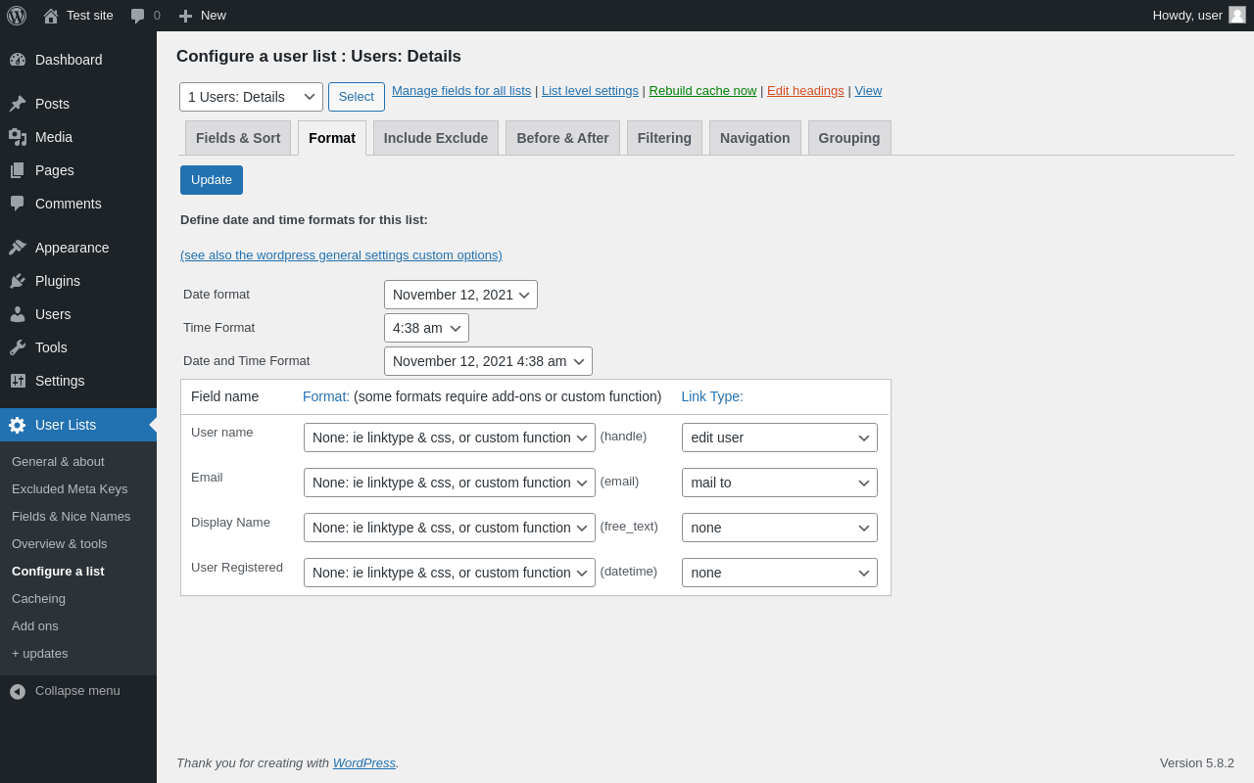Click the Tools wrench icon
This screenshot has height=783, width=1254.
tap(18, 347)
